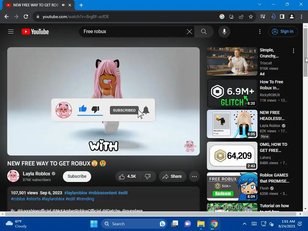Open 6.9M+ GLITCH video thumbnail
308x231 pixels.
[x=232, y=93]
